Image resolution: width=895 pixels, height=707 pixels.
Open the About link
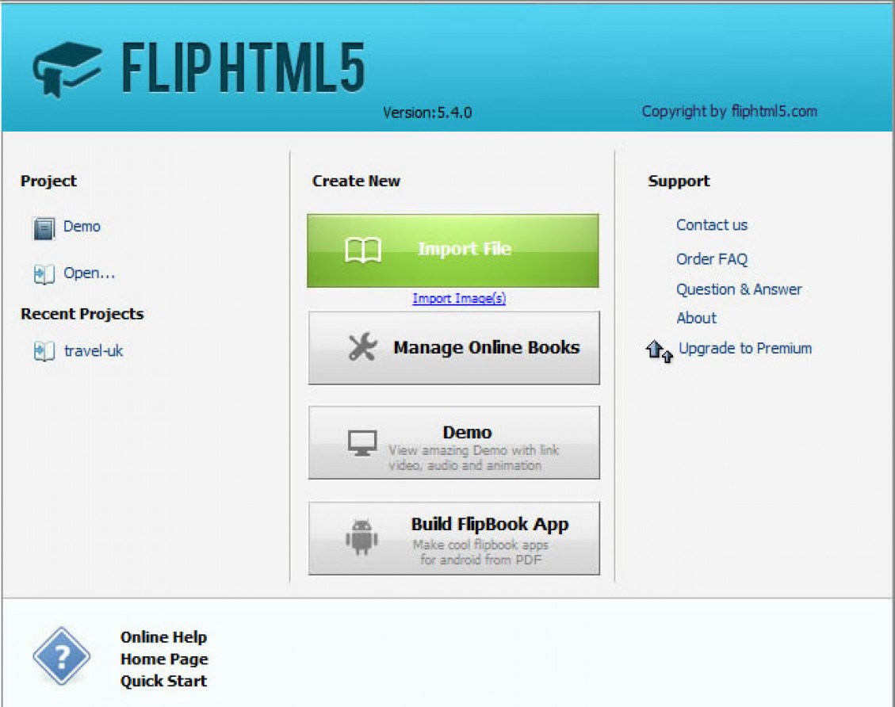click(696, 318)
